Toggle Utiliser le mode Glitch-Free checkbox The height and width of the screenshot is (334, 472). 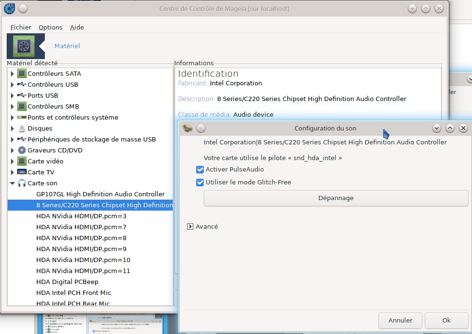200,182
